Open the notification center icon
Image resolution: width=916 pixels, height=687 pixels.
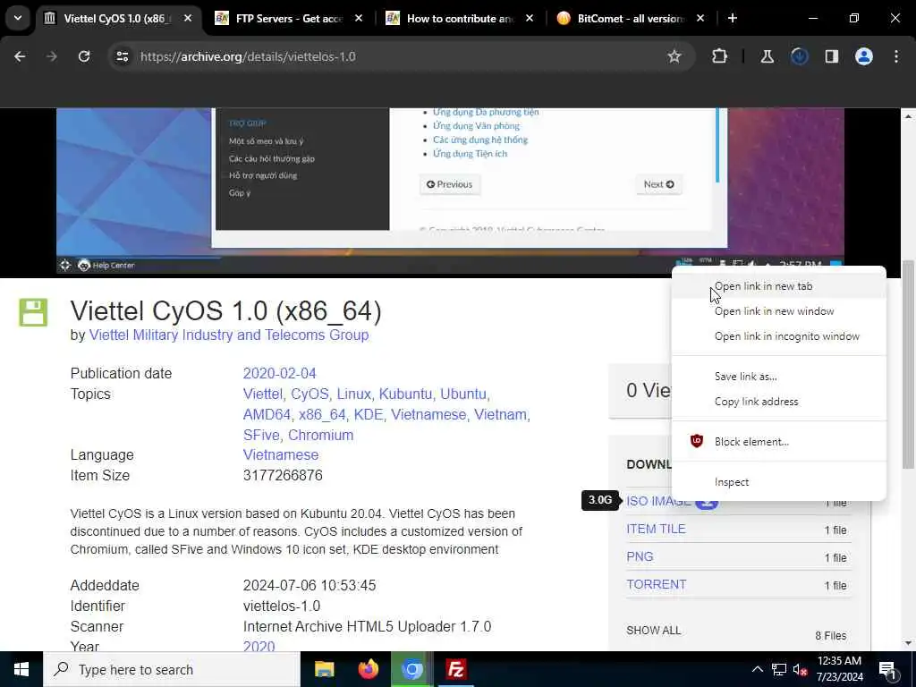pos(887,670)
